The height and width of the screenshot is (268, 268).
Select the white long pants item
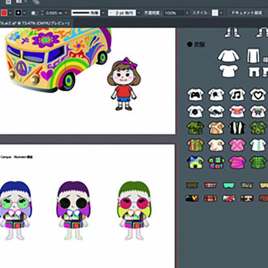coord(253,56)
